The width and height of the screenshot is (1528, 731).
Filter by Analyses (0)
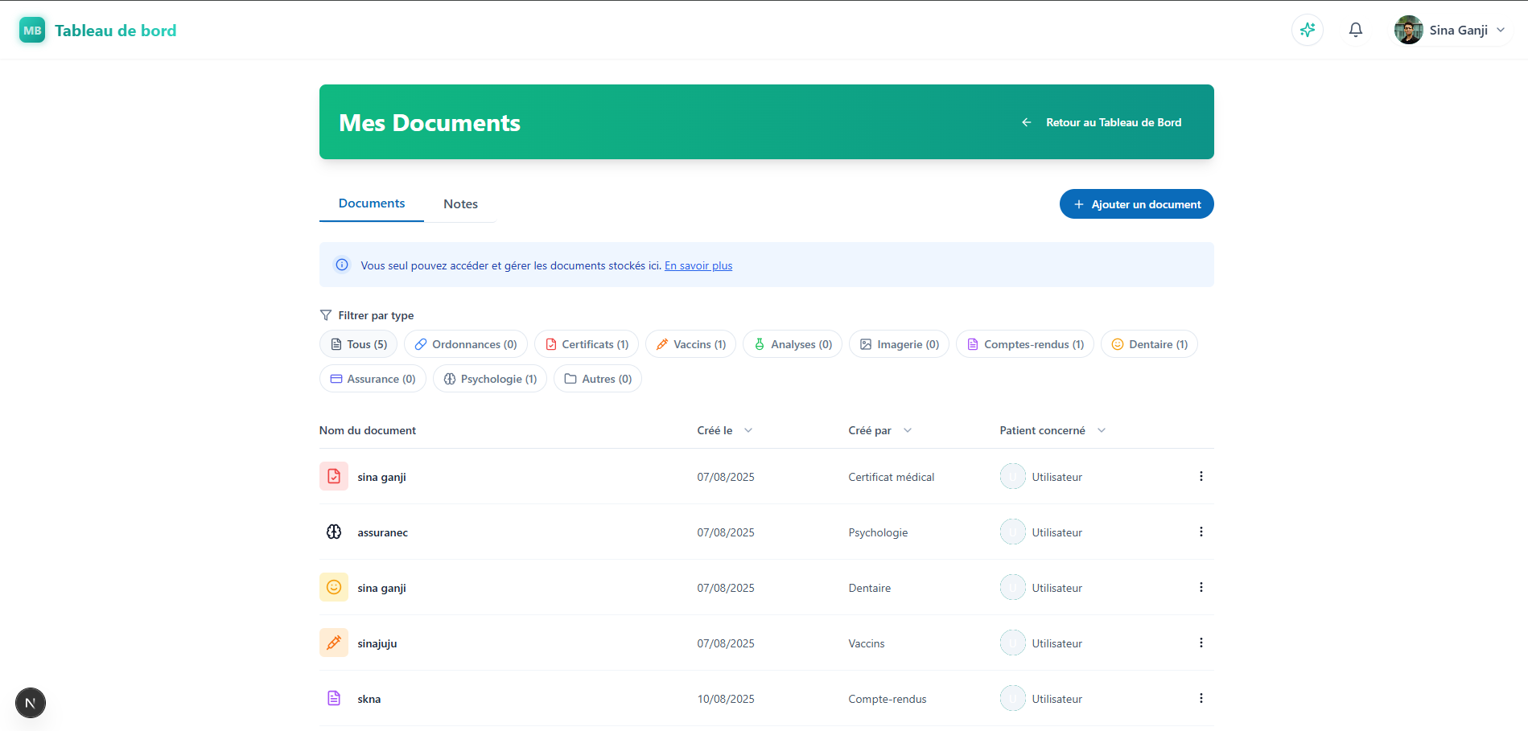(793, 344)
